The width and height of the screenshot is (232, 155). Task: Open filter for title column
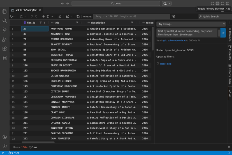[77, 23]
